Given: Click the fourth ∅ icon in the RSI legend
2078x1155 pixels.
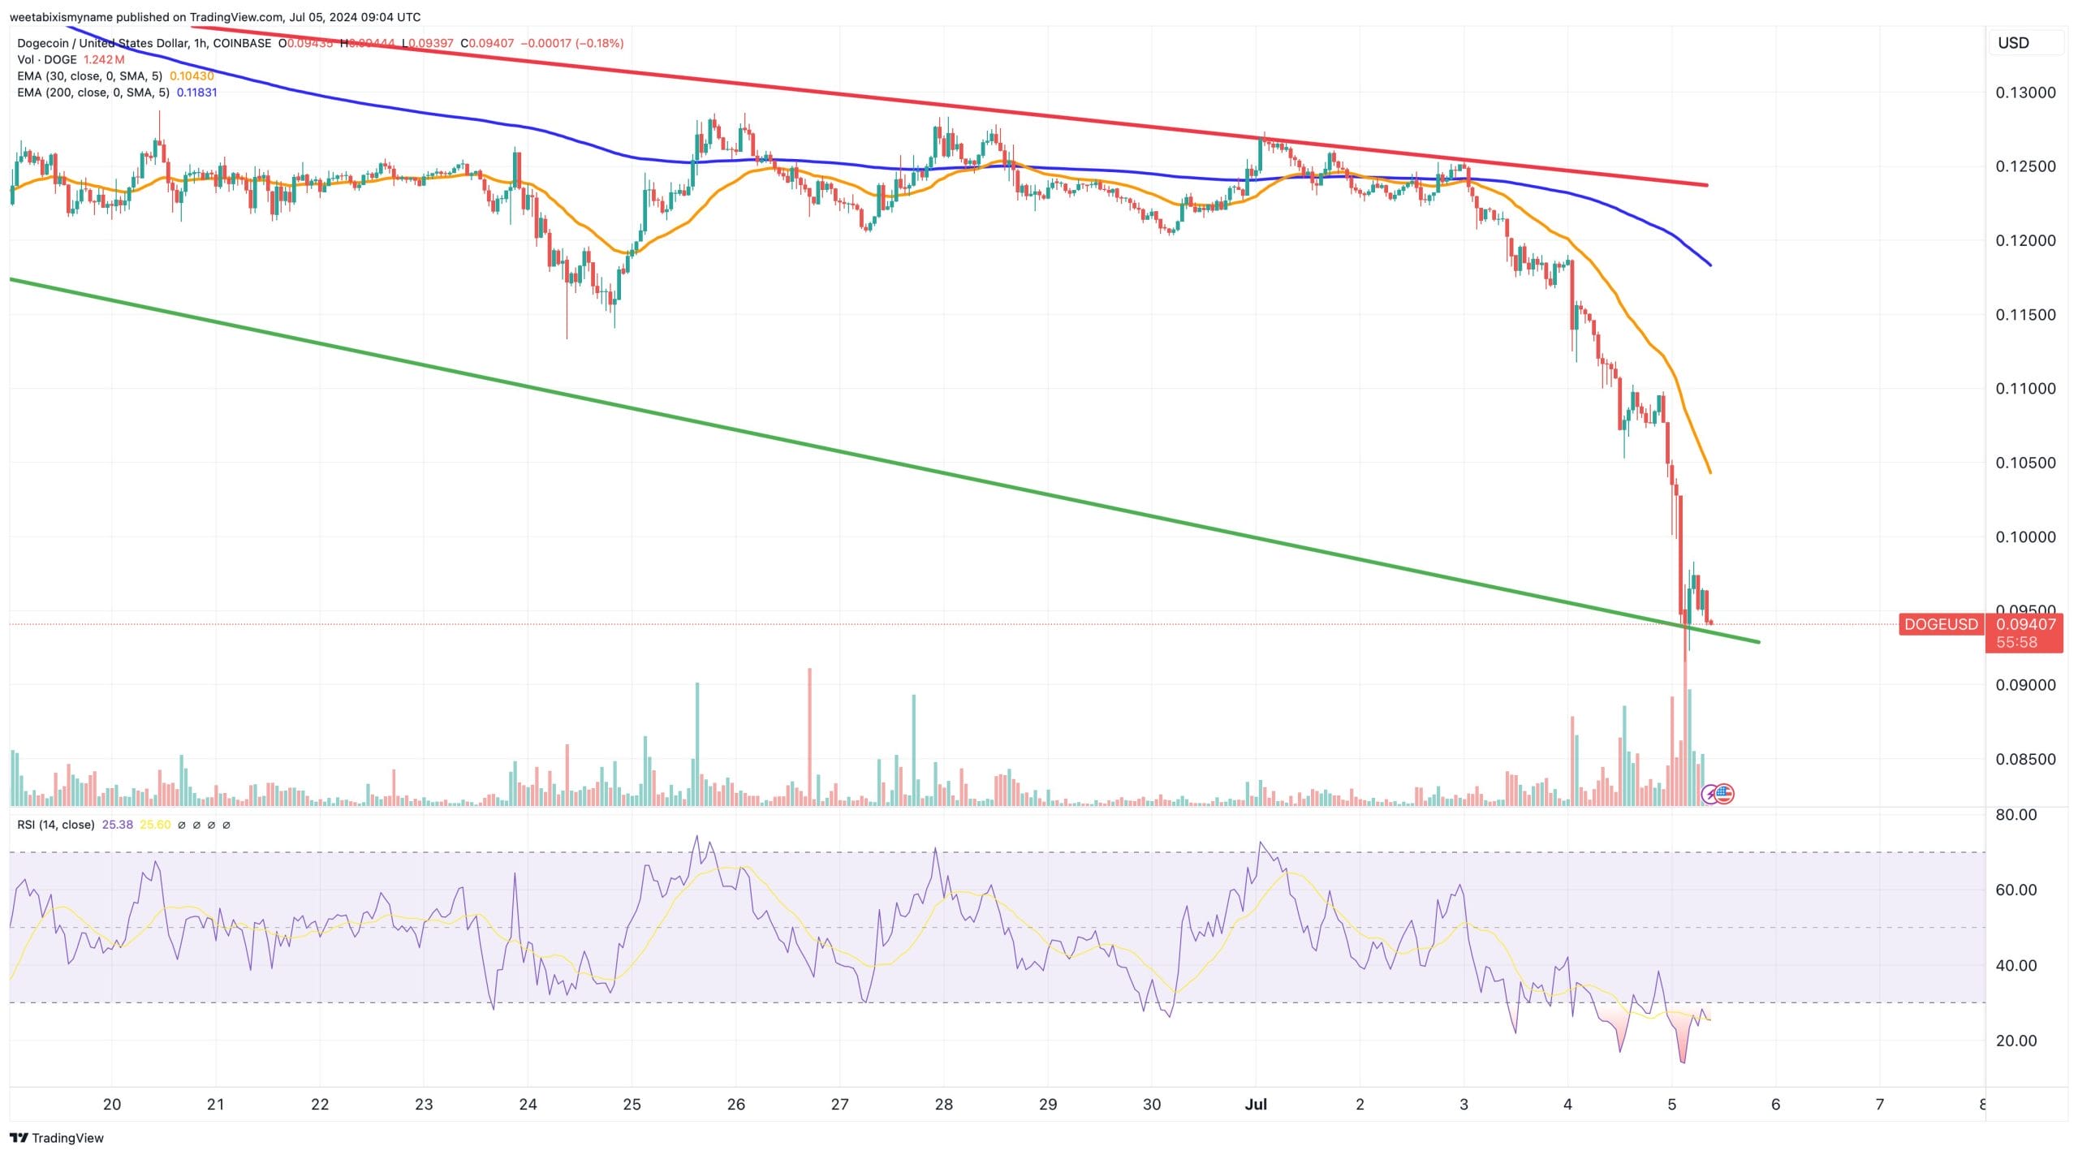Looking at the screenshot, I should tap(224, 825).
